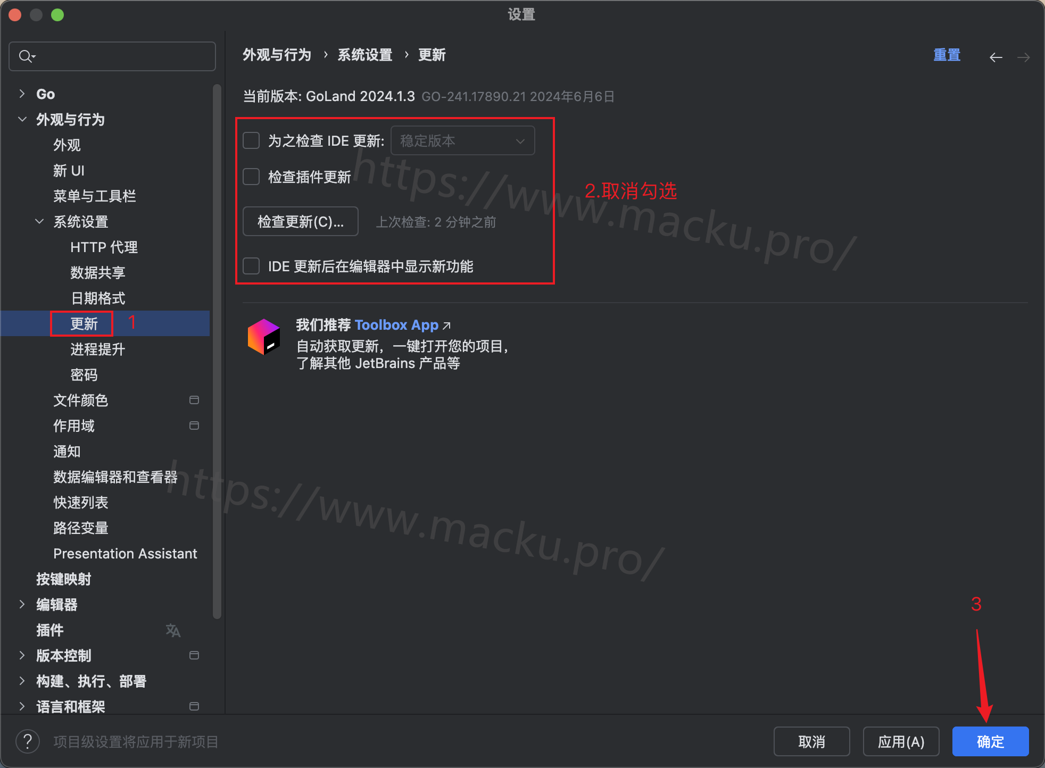This screenshot has height=768, width=1045.
Task: Click the project-level icon beside 版本控制
Action: pos(194,655)
